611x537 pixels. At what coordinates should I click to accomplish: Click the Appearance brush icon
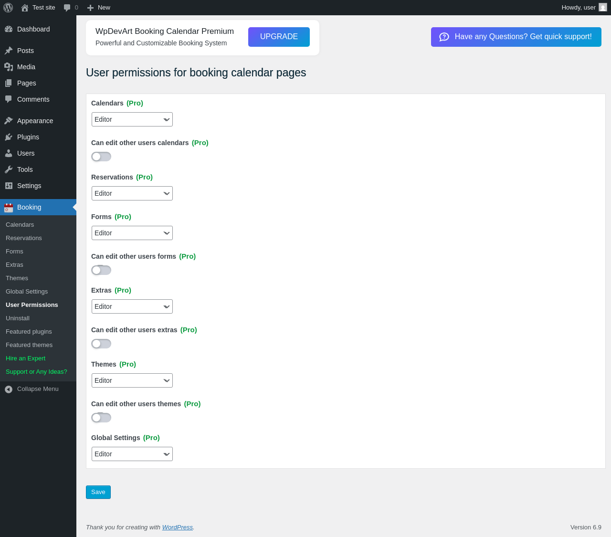coord(9,121)
